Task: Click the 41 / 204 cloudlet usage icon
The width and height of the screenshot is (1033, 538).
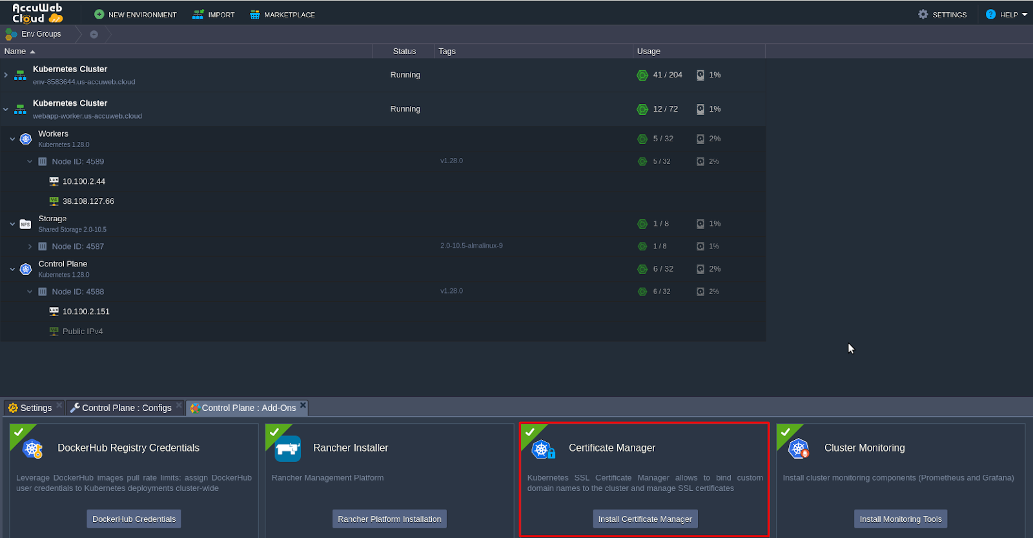Action: (642, 75)
